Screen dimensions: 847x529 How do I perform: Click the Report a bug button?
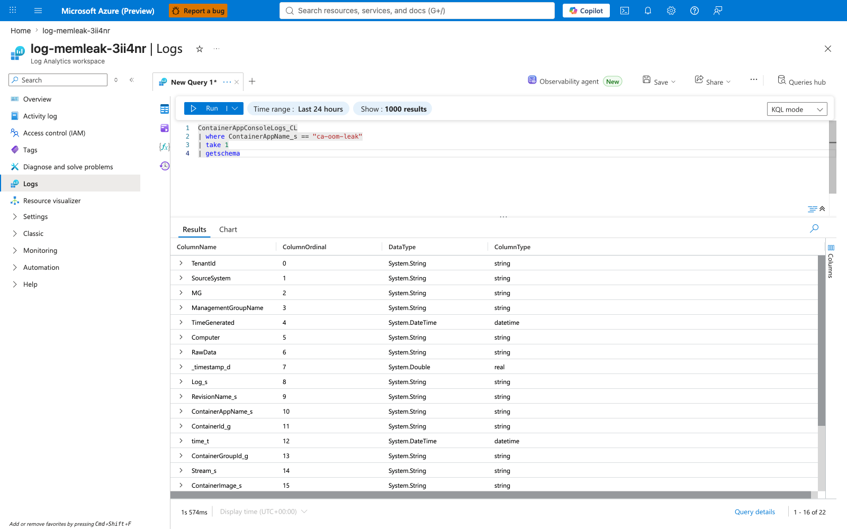(198, 11)
